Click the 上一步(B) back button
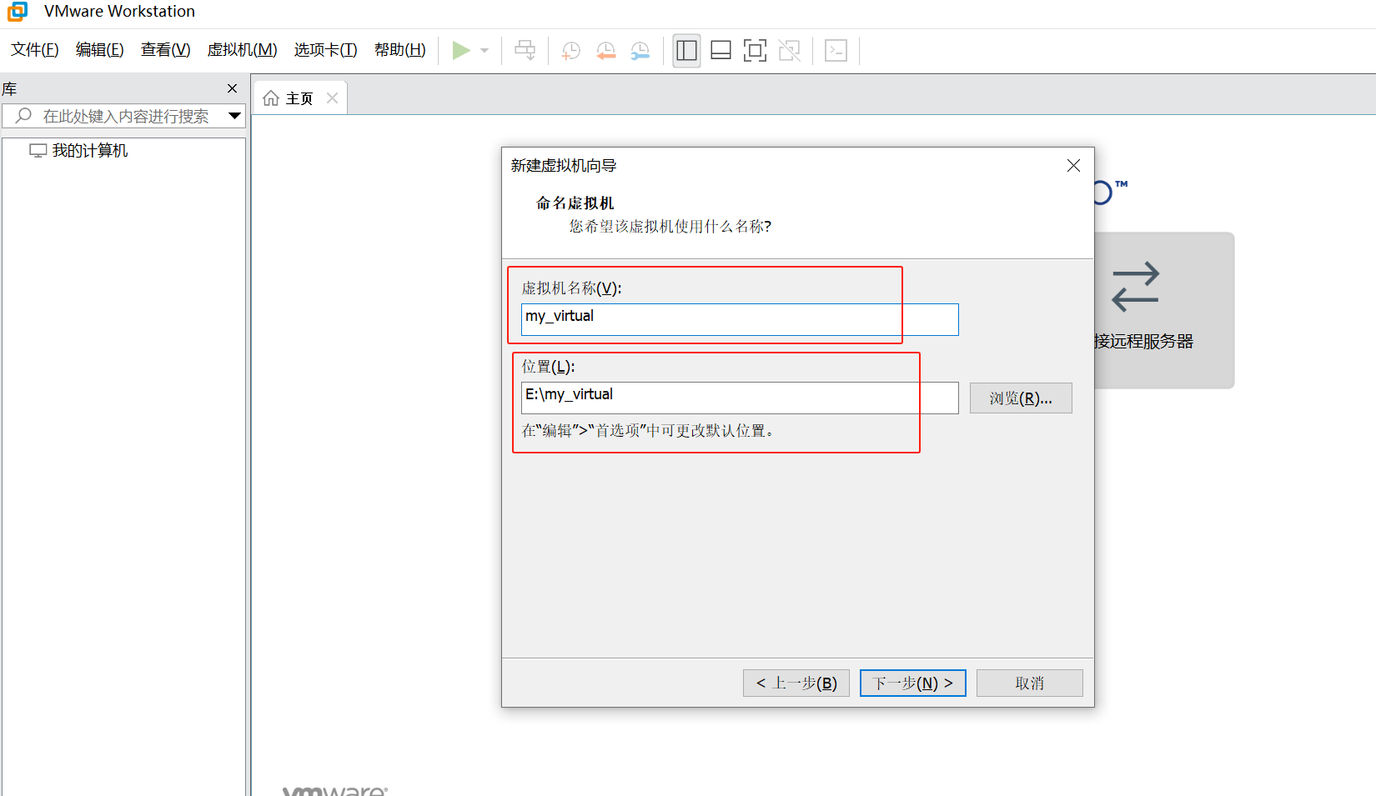This screenshot has height=796, width=1376. 796,683
